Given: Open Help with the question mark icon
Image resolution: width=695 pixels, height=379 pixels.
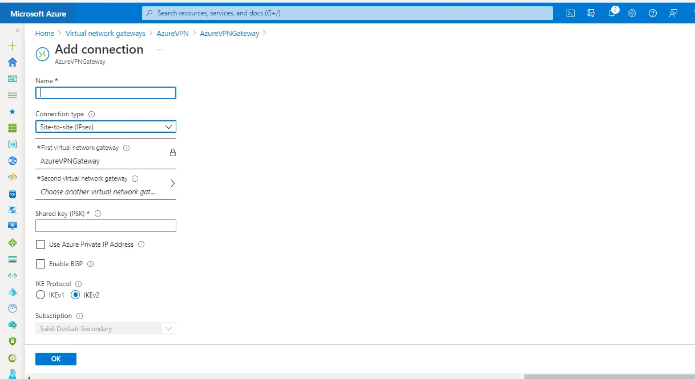Looking at the screenshot, I should [652, 13].
